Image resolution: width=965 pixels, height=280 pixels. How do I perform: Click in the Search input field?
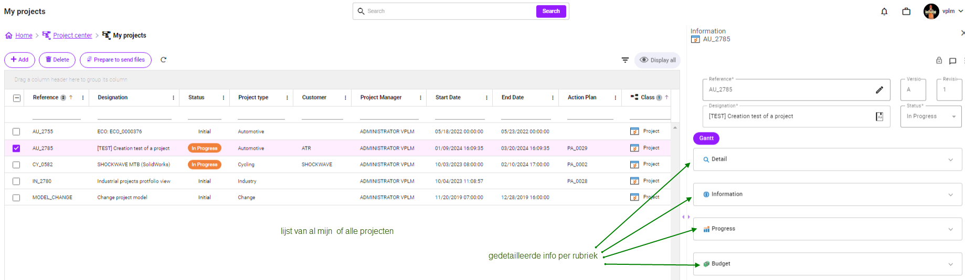coord(450,11)
